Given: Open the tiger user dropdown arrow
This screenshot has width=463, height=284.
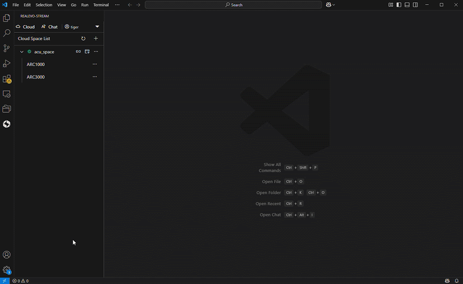Looking at the screenshot, I should tap(97, 26).
